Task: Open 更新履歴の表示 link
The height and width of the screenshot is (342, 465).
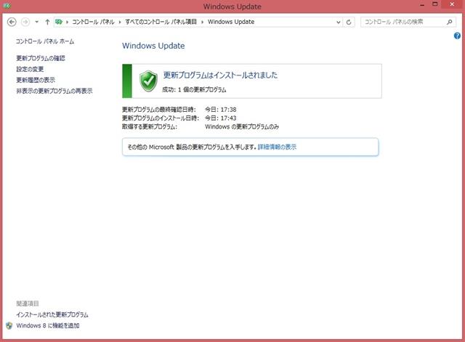Action: (x=36, y=80)
